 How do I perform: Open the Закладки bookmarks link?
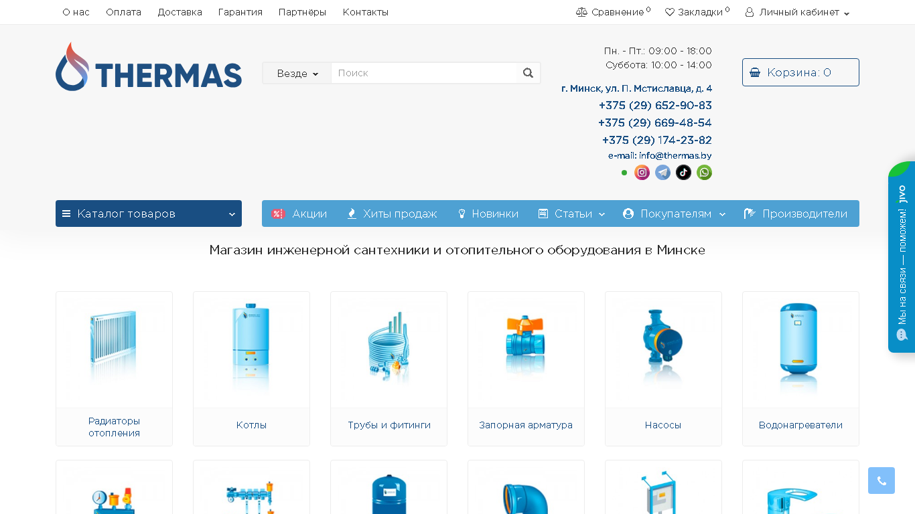click(x=697, y=12)
